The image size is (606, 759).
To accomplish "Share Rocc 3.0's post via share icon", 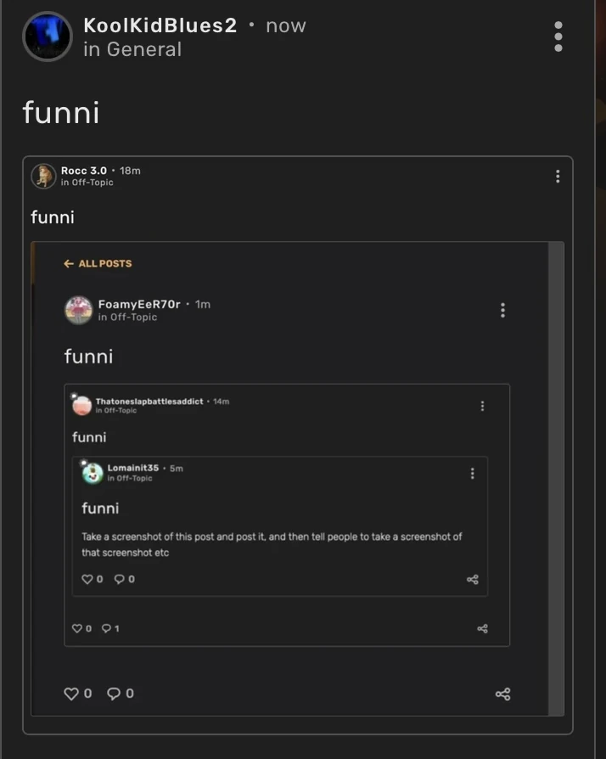I will point(502,694).
